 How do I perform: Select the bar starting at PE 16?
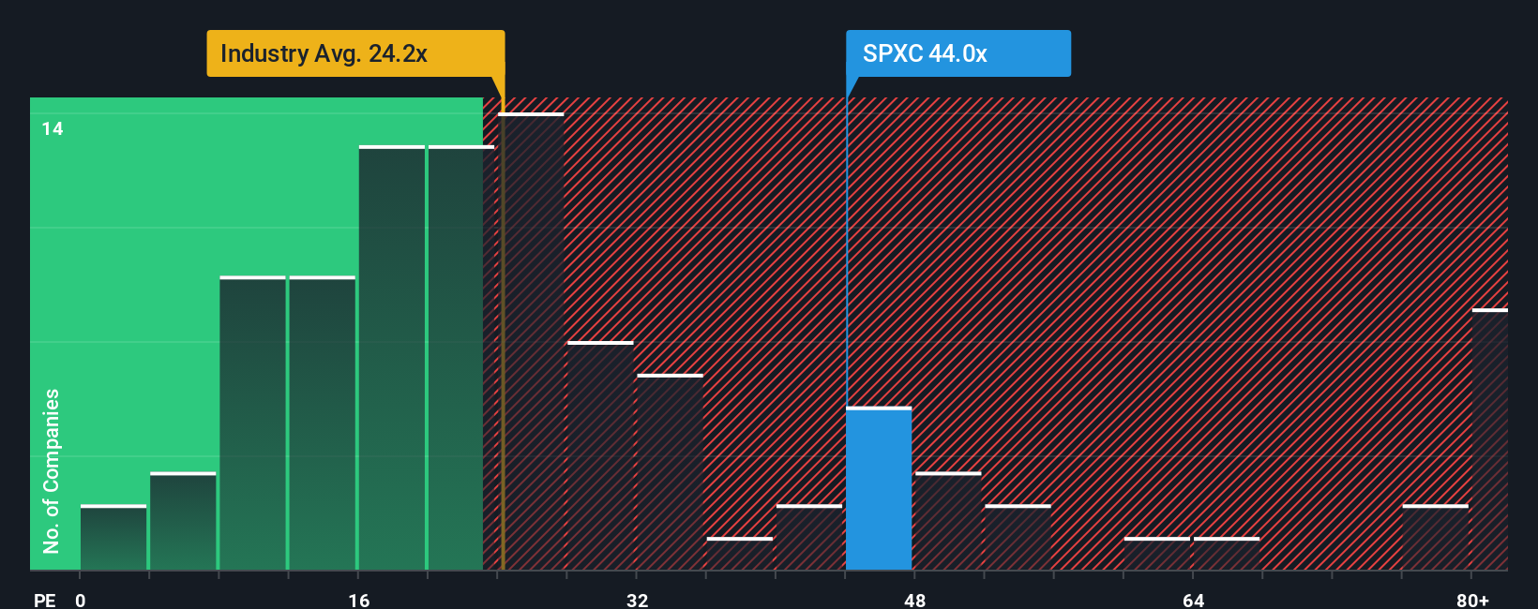pyautogui.click(x=392, y=357)
